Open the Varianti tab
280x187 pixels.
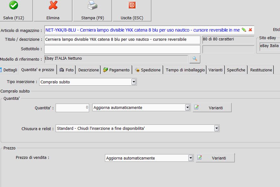pyautogui.click(x=215, y=70)
